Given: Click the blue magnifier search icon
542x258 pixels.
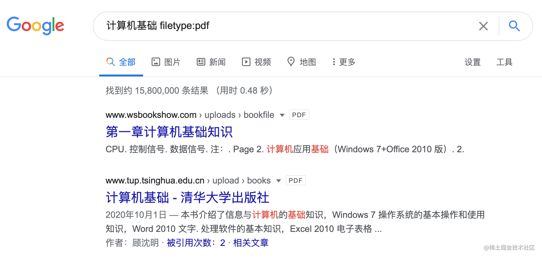Looking at the screenshot, I should pyautogui.click(x=514, y=26).
